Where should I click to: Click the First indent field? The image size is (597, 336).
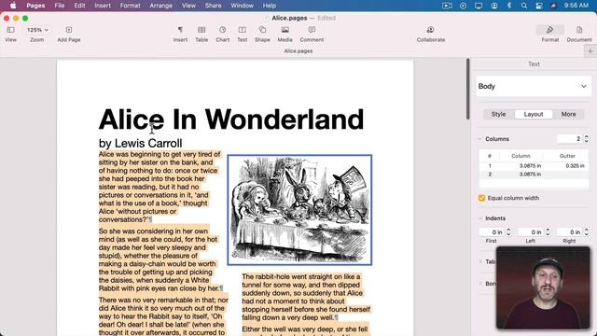click(492, 232)
